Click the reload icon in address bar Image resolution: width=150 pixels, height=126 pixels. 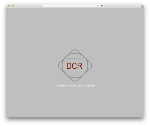pos(97,6)
